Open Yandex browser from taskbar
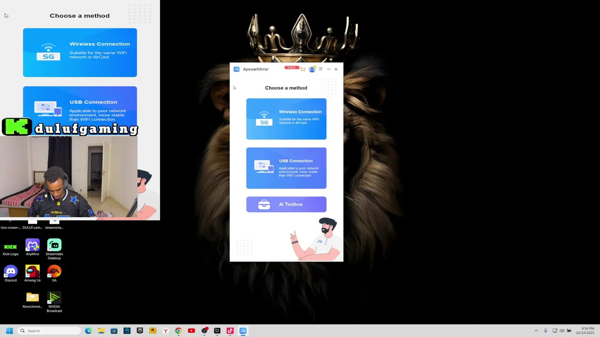Viewport: 600px width, 337px height. pyautogui.click(x=165, y=331)
